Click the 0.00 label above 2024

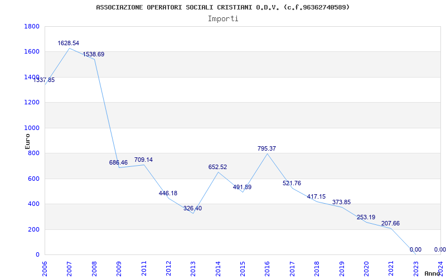[440, 249]
